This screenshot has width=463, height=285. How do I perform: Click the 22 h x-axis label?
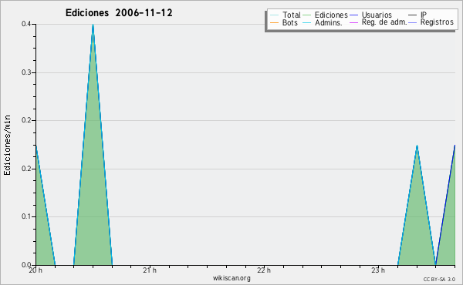coord(264,270)
